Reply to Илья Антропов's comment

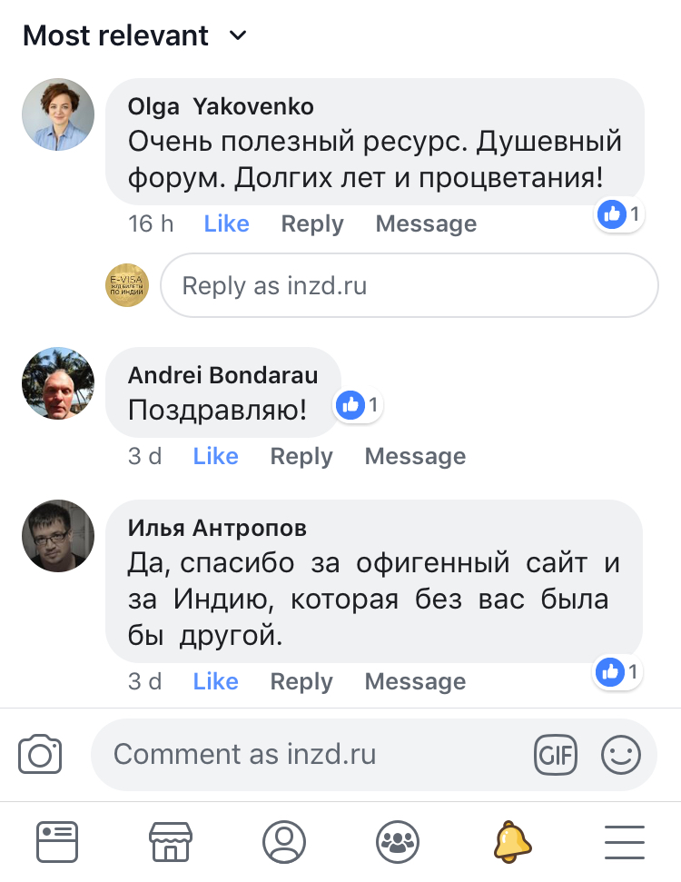pos(301,681)
